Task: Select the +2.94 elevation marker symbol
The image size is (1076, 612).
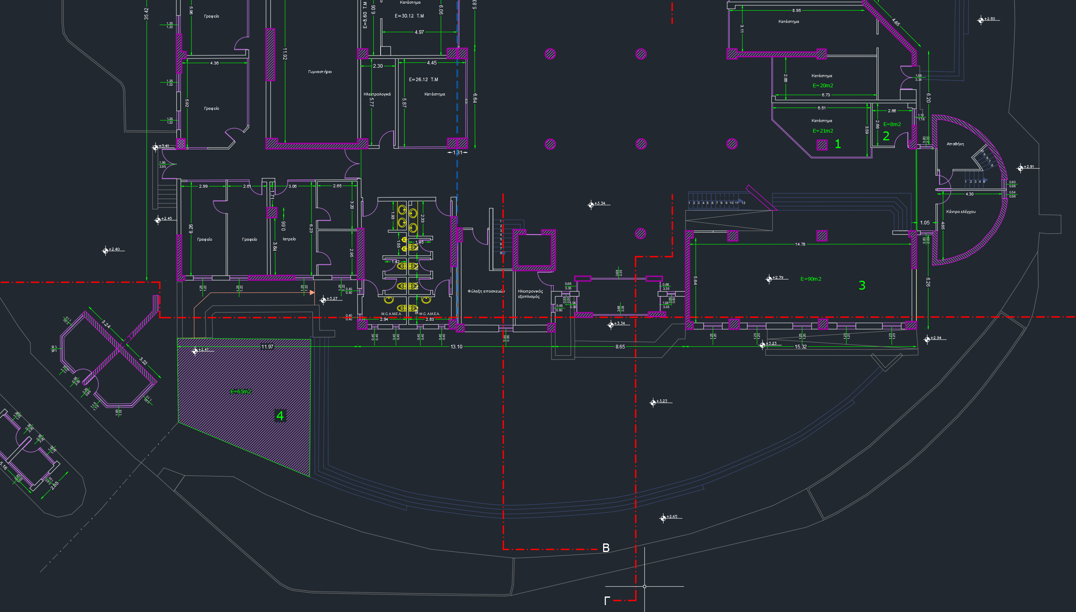Action: click(927, 339)
